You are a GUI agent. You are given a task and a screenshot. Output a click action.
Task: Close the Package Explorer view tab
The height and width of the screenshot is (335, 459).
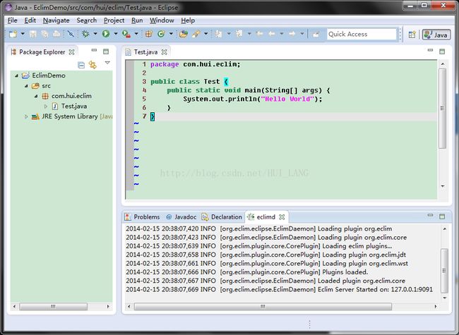click(x=72, y=52)
